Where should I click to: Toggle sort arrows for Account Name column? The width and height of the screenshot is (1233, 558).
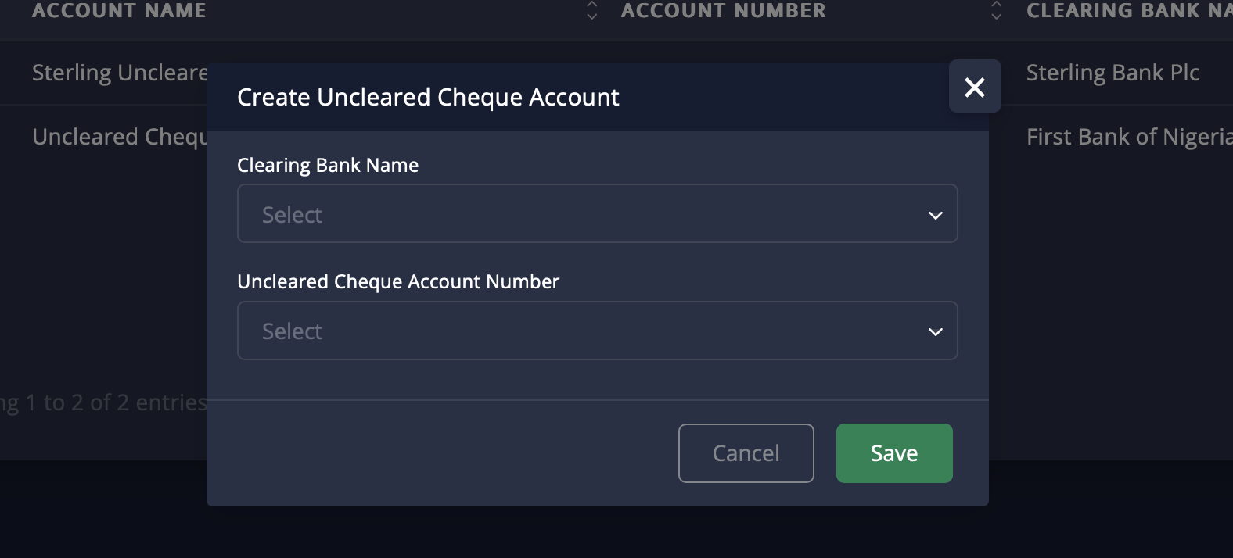592,10
